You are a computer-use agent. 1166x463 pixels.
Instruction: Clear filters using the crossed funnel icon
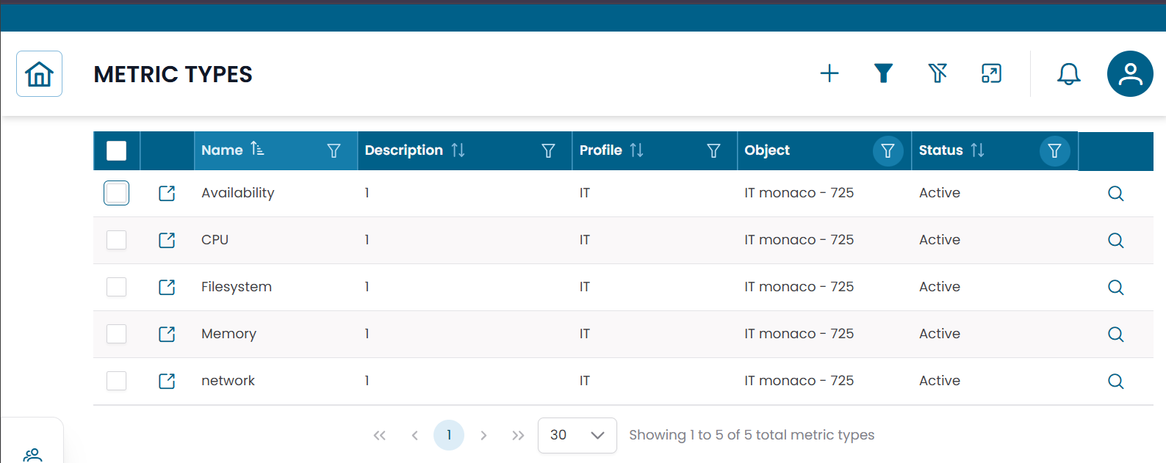[938, 73]
